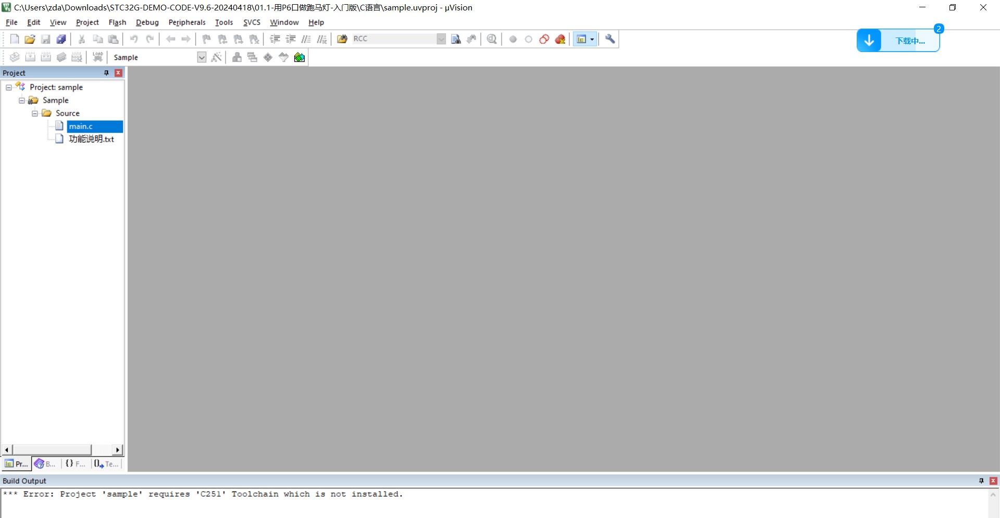Click Project panel horizontal scrollbar left arrow
Screen dimensions: 1000x518
click(x=7, y=450)
